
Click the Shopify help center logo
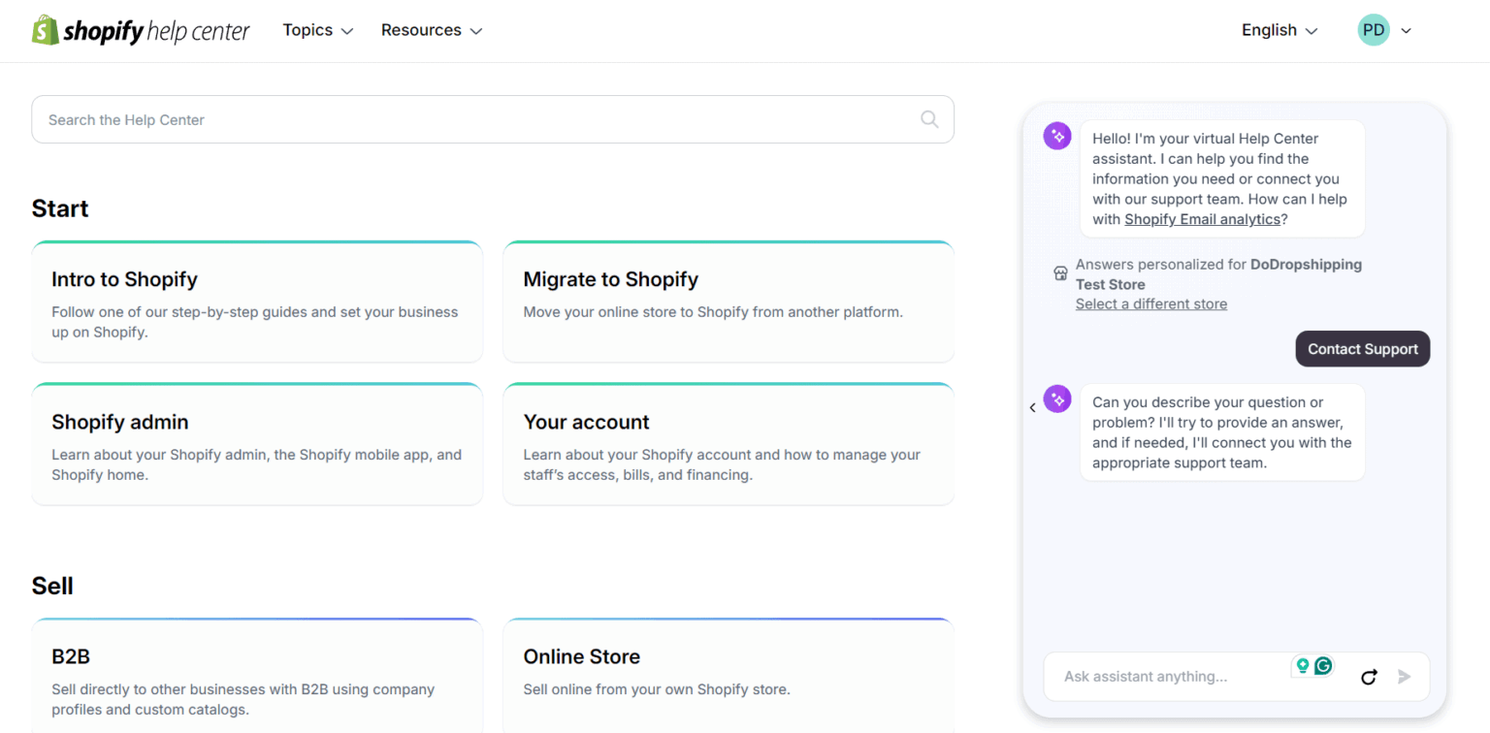(x=141, y=31)
